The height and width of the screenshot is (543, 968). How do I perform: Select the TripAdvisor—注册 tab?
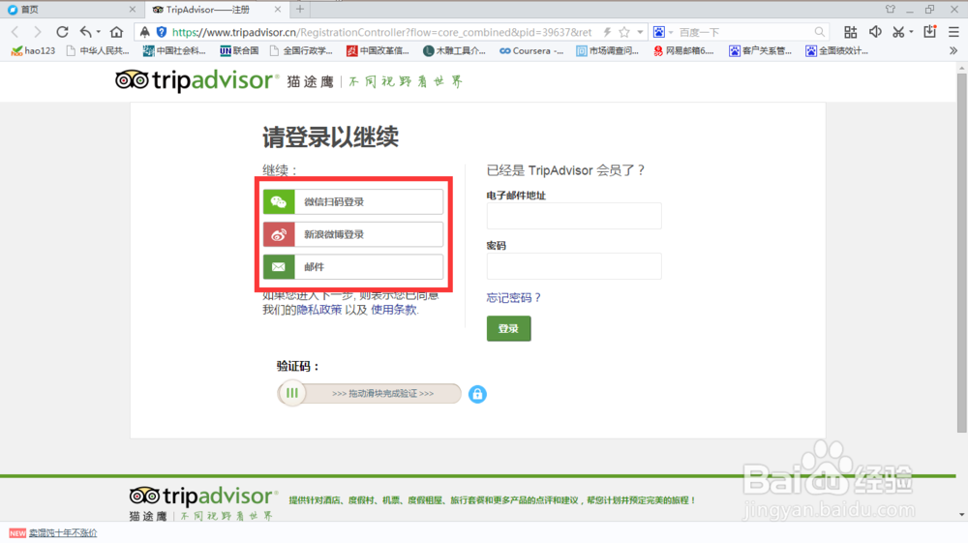216,10
